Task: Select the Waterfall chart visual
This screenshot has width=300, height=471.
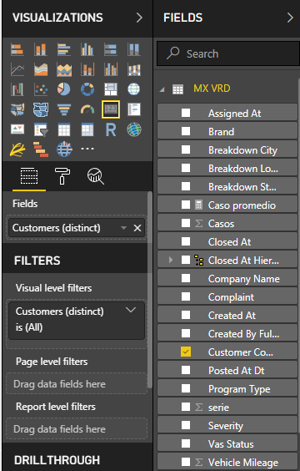Action: [x=17, y=89]
